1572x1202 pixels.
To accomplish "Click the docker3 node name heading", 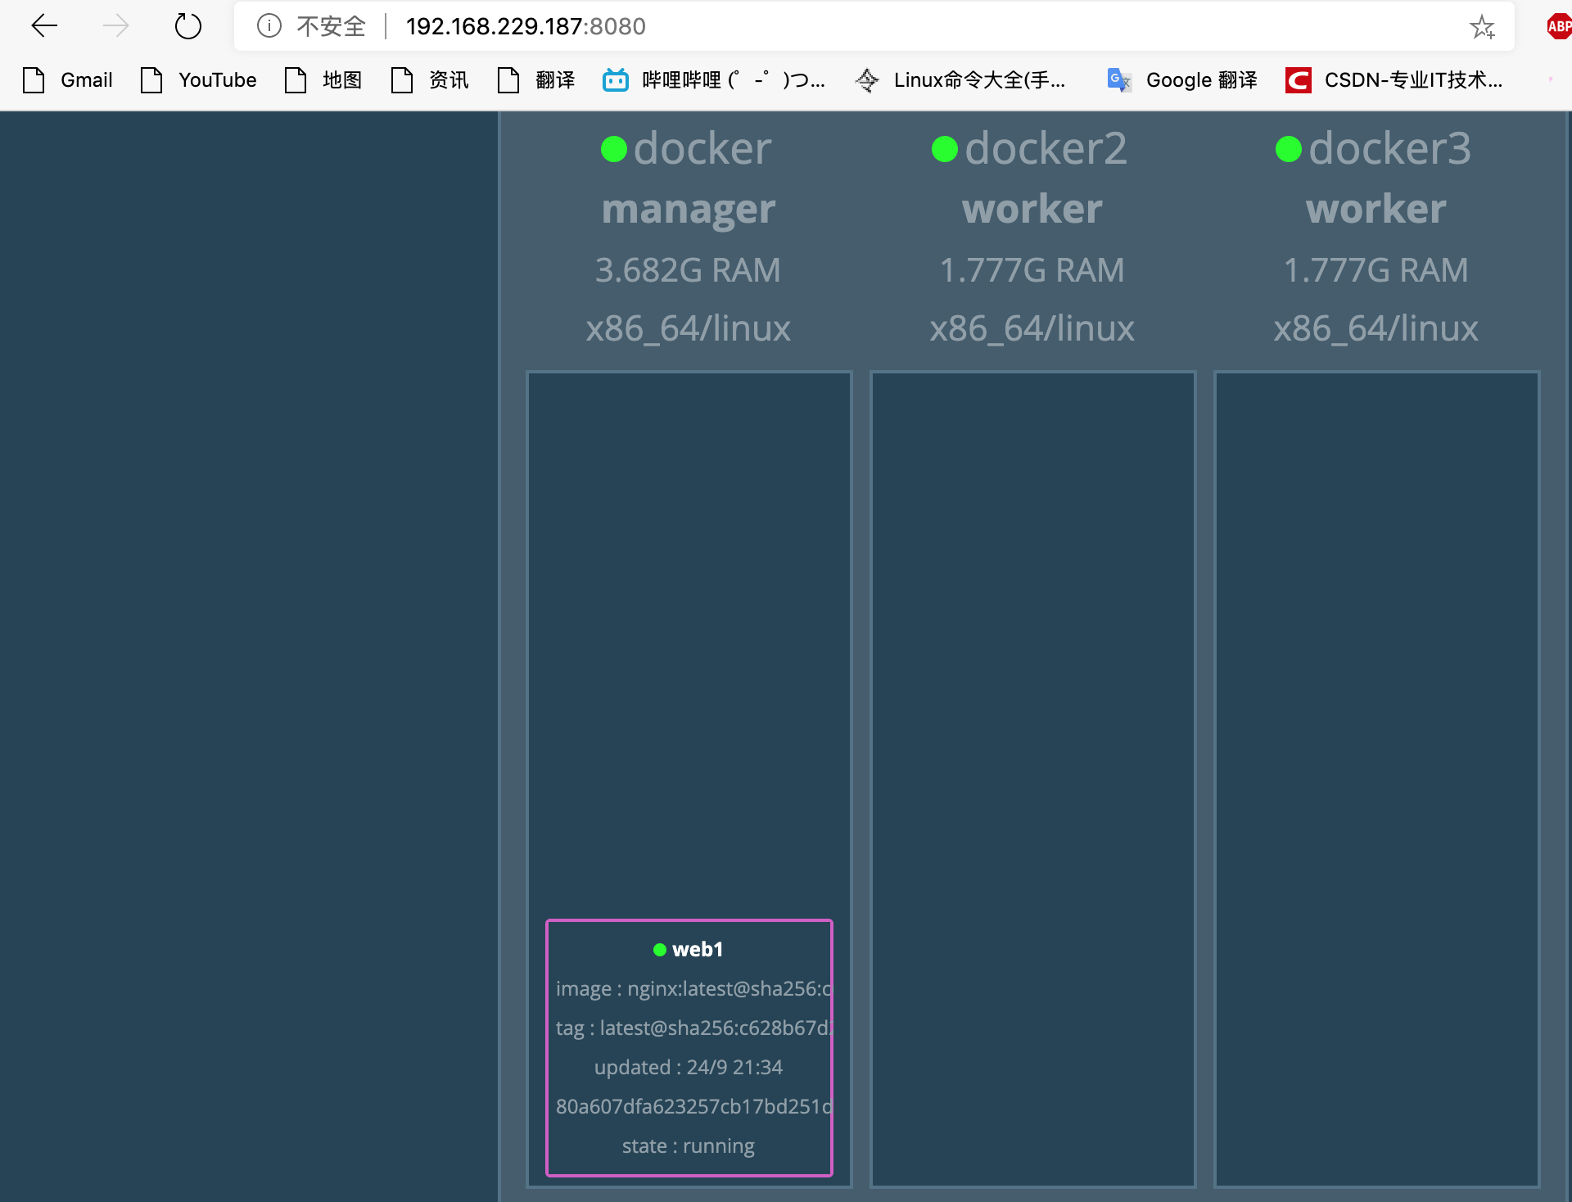I will coord(1389,148).
